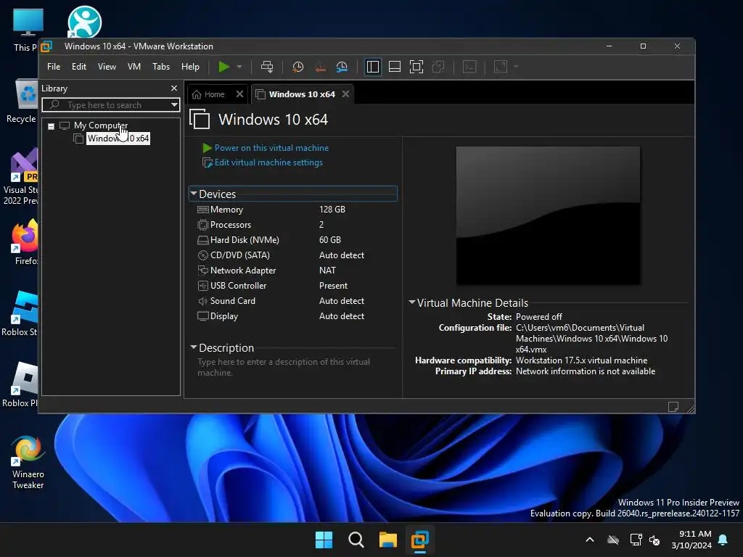Collapse the My Computer tree node
Image resolution: width=743 pixels, height=557 pixels.
[x=52, y=126]
